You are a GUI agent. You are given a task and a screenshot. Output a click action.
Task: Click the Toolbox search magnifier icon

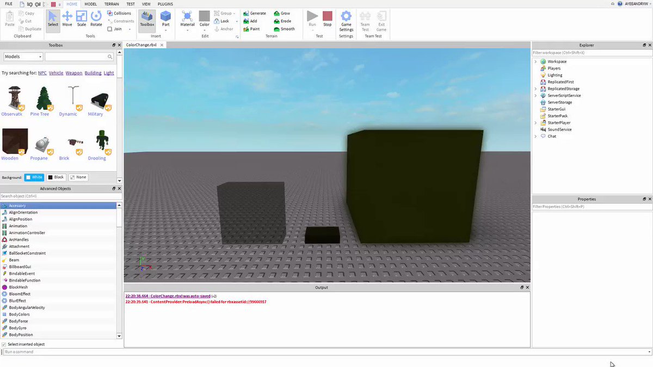click(x=110, y=57)
